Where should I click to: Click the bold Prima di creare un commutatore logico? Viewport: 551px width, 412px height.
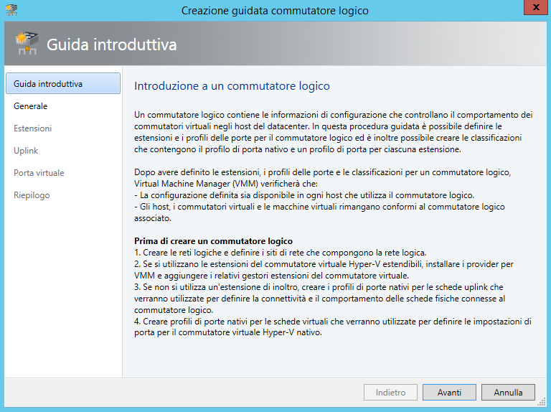tap(213, 240)
